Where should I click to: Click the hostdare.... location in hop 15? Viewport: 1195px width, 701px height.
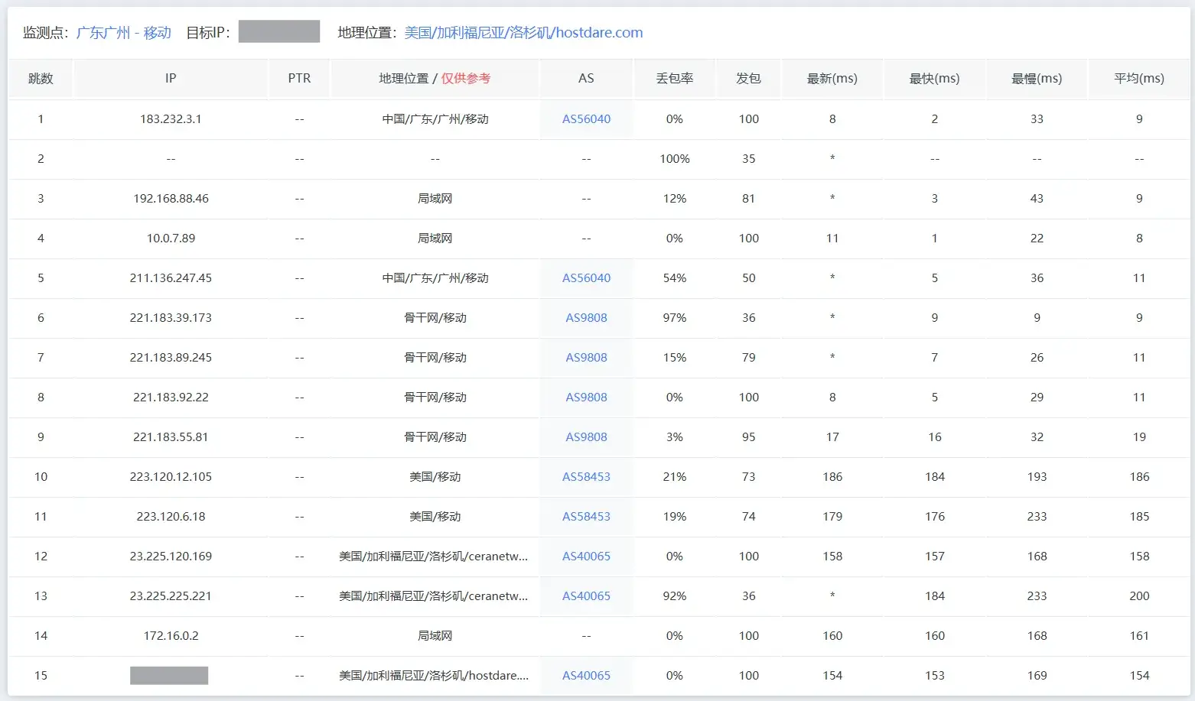tap(433, 676)
